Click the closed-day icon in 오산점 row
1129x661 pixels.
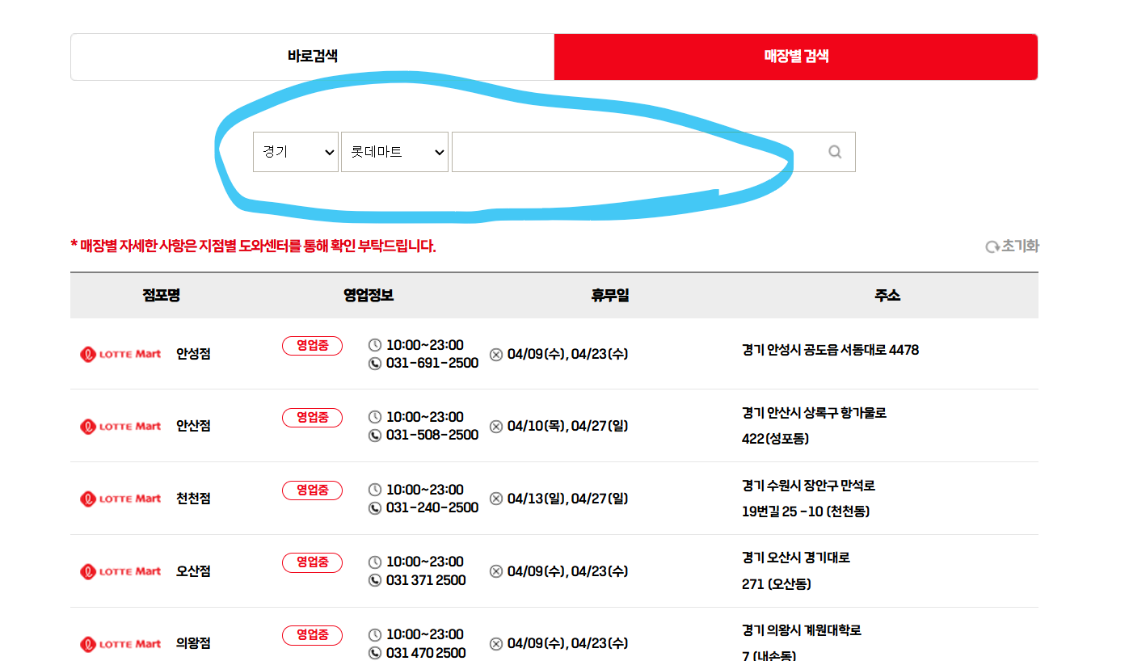[496, 571]
